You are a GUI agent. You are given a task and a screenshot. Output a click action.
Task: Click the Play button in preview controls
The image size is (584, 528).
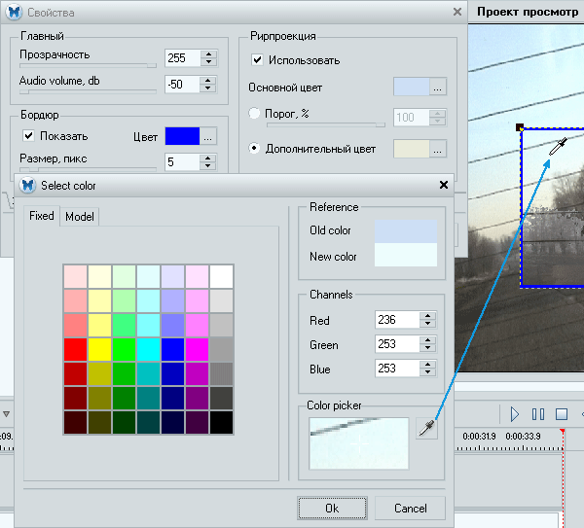[x=514, y=414]
